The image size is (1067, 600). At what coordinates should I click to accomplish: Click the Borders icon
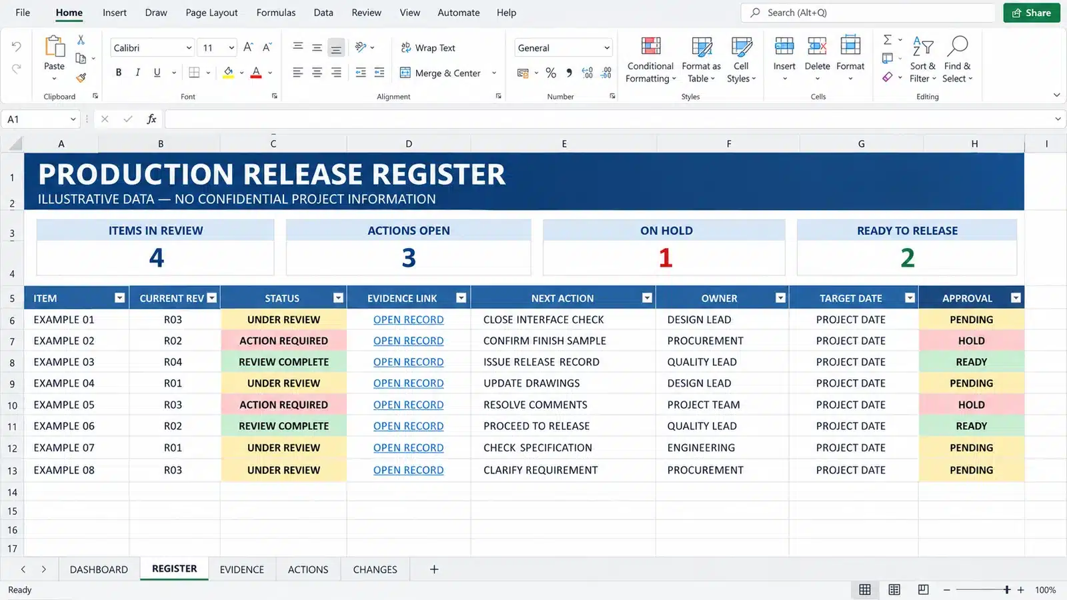(x=194, y=72)
